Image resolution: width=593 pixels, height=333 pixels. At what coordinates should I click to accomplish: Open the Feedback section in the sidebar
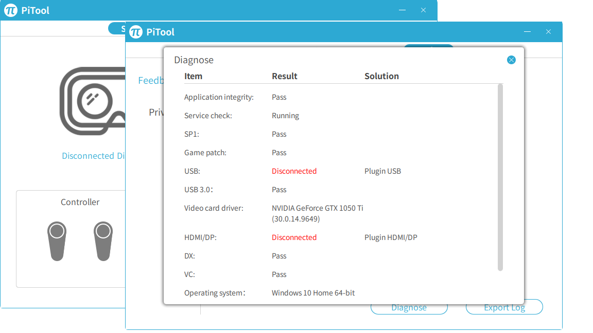pyautogui.click(x=150, y=81)
